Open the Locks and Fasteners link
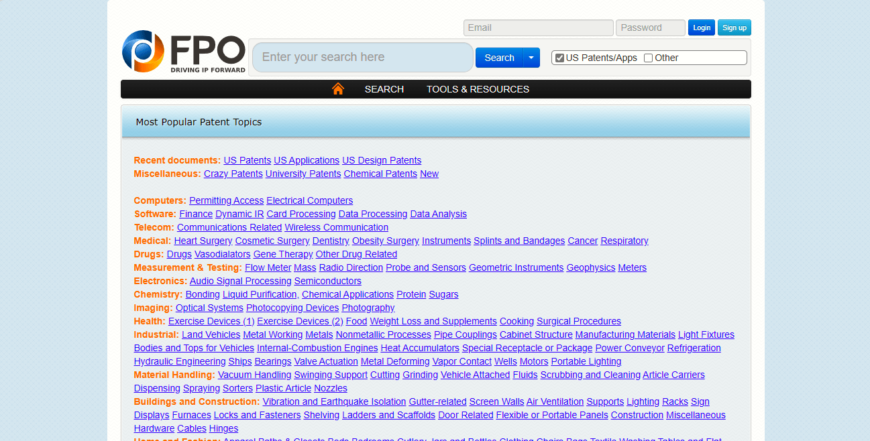870x441 pixels. [257, 415]
